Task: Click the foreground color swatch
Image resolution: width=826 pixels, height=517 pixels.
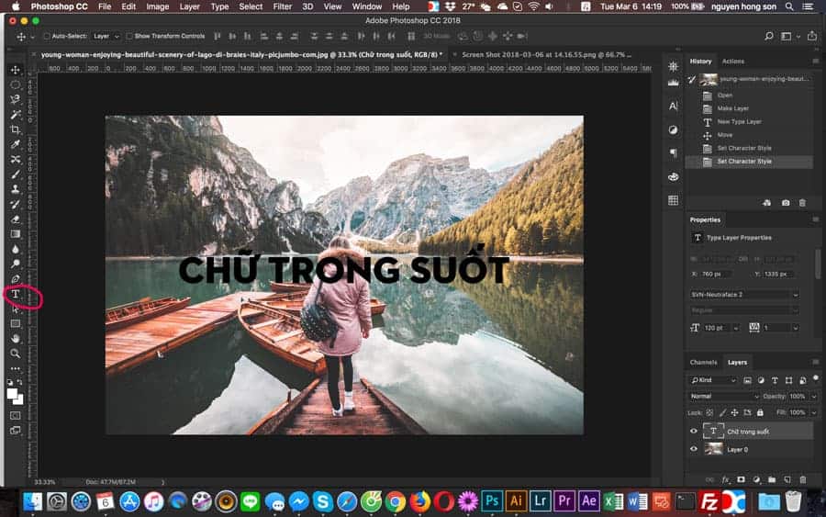Action: [13, 393]
